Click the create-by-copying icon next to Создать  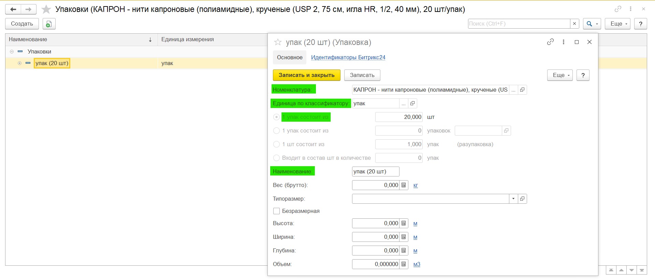click(49, 24)
